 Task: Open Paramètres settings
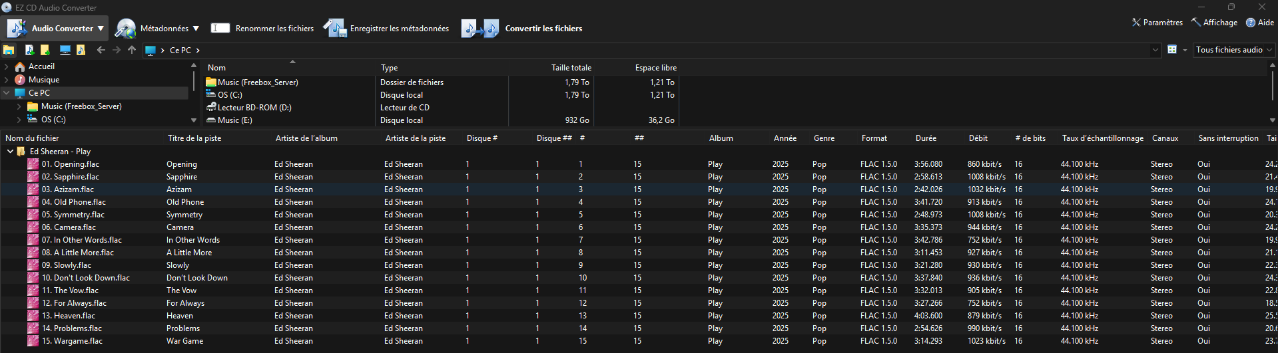pyautogui.click(x=1157, y=23)
